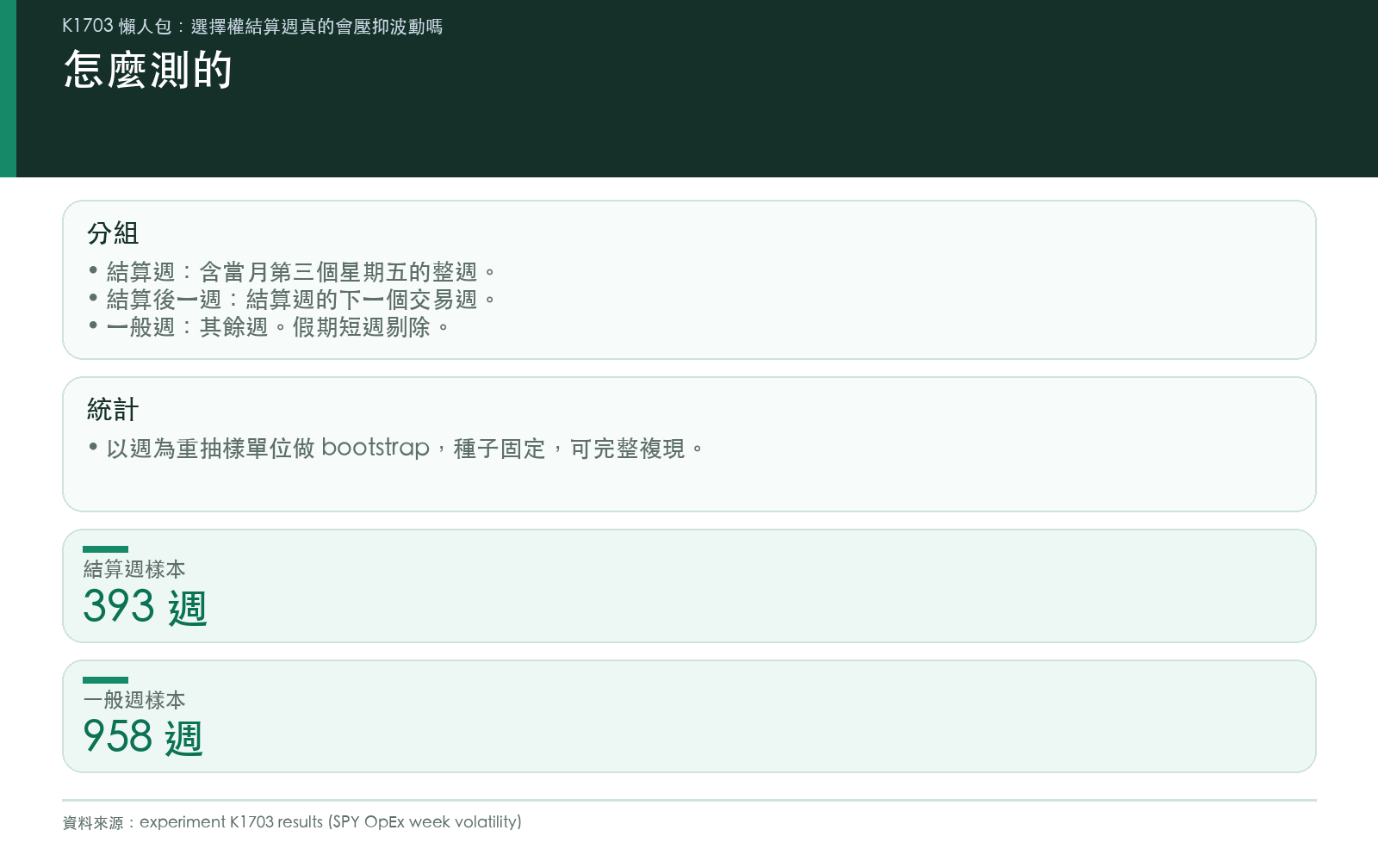Click the slide title 怎麼測的

[148, 70]
